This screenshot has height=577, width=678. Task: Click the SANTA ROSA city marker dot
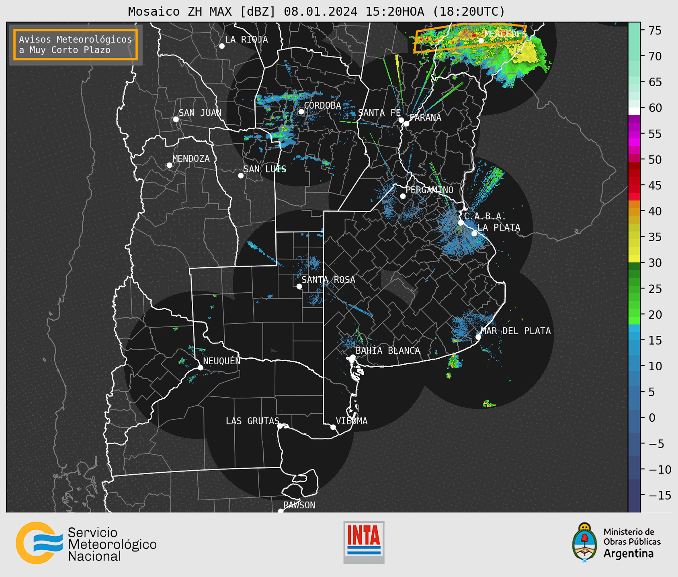[299, 286]
